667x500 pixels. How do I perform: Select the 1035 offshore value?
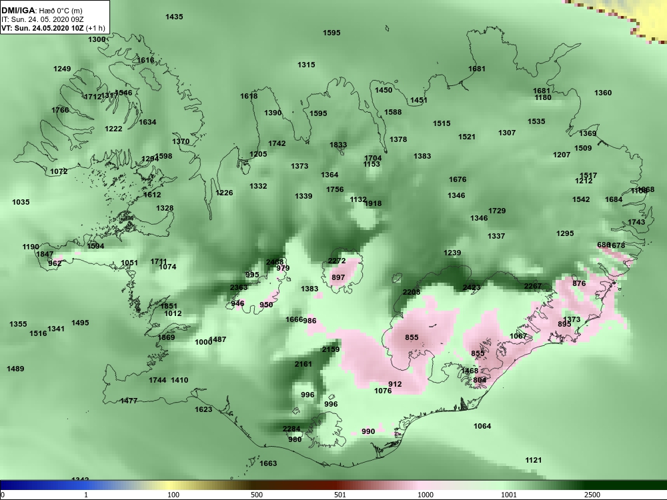(x=21, y=202)
